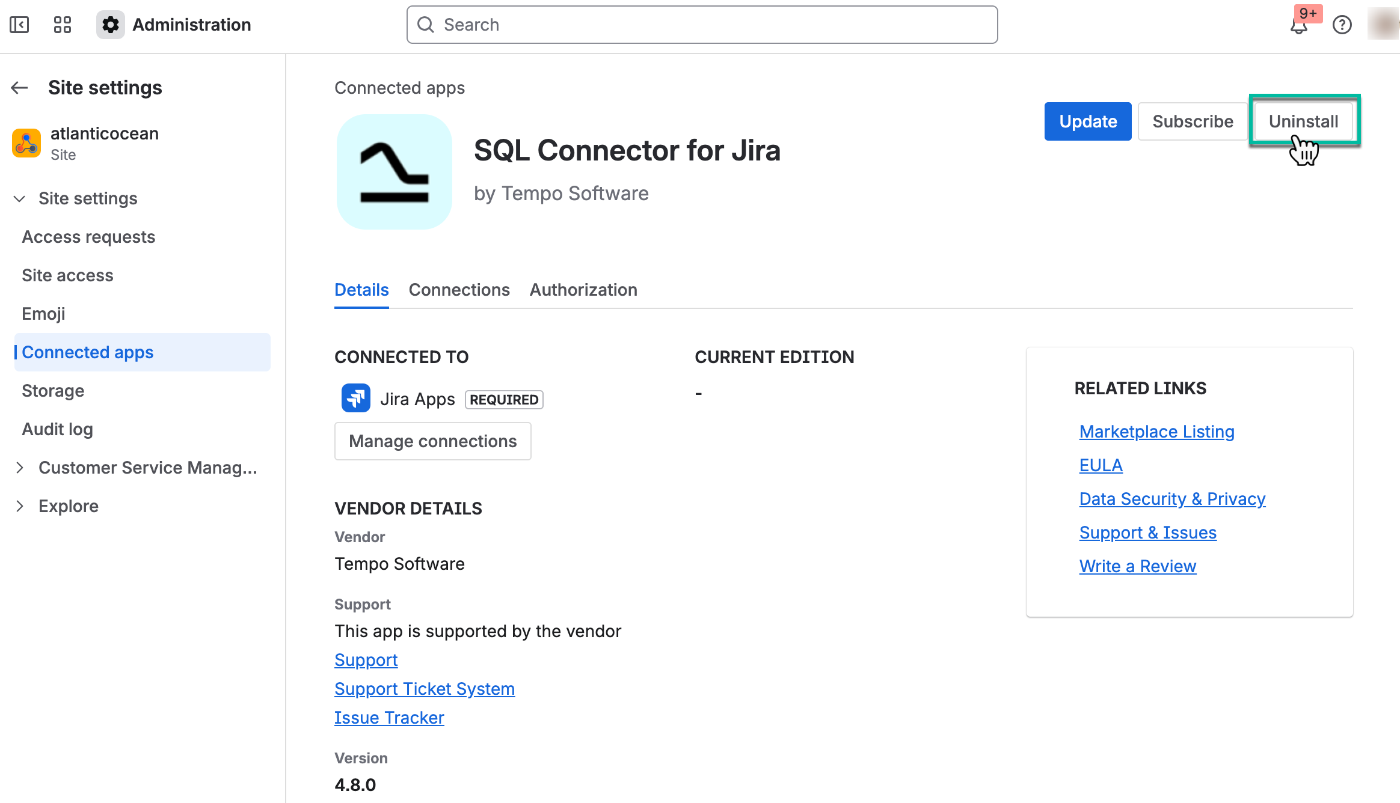Screen dimensions: 1400x803
Task: Open the Marketplace Listing link
Action: click(1156, 431)
